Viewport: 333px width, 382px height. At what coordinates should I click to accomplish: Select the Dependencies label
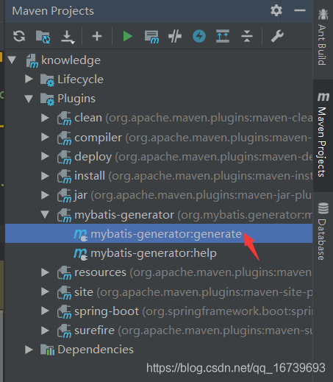pyautogui.click(x=96, y=350)
